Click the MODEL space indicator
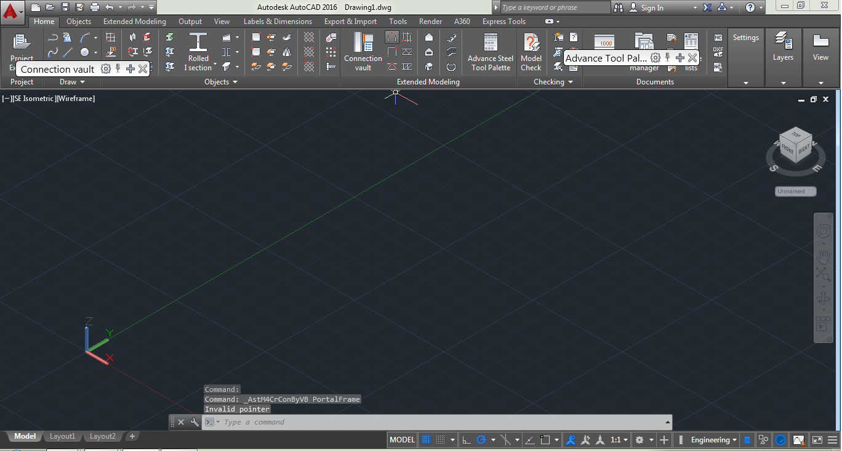Image resolution: width=842 pixels, height=451 pixels. 401,439
